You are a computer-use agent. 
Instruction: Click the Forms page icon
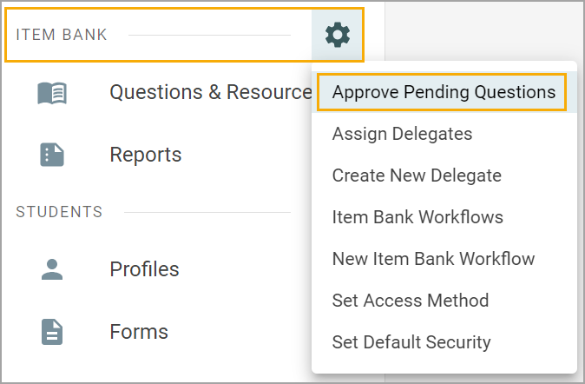tap(52, 332)
